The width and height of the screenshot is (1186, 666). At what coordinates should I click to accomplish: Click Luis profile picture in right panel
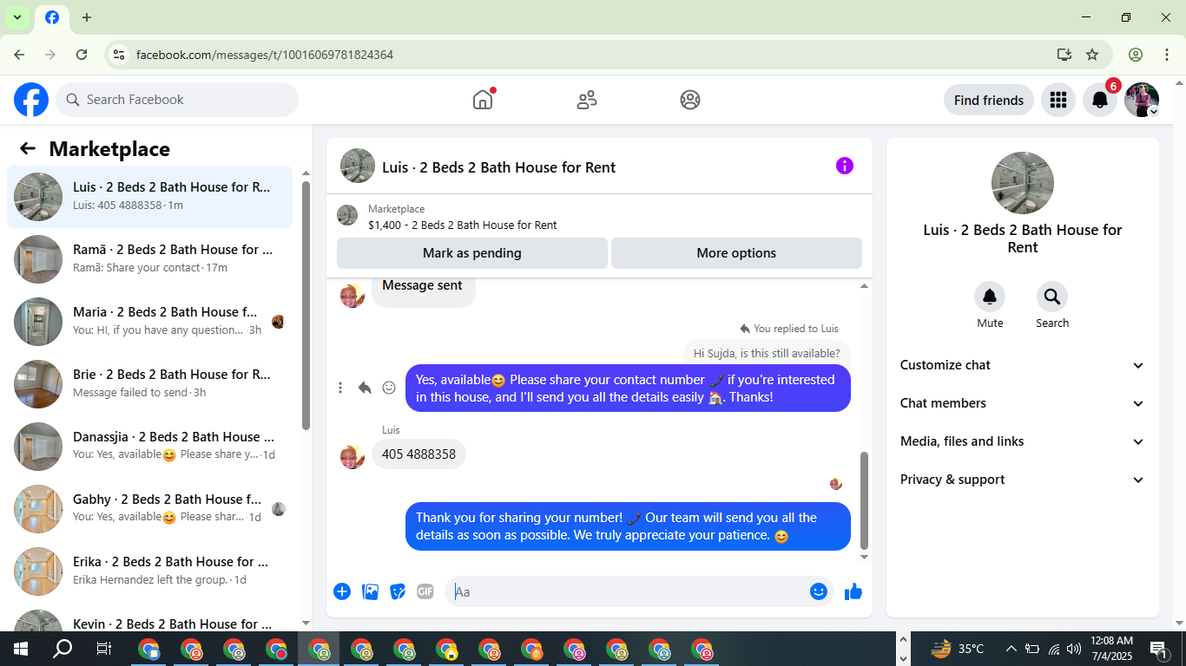click(x=1023, y=183)
